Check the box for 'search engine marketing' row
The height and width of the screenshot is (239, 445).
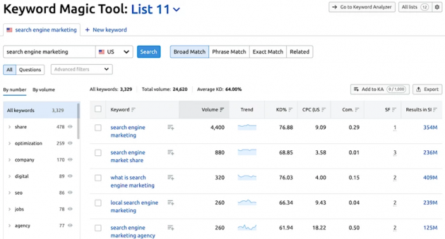[x=98, y=127]
